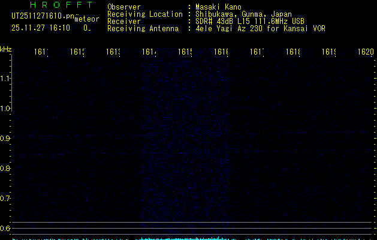
Task: Click the 1.0 kHz axis tick label
Action: pyautogui.click(x=5, y=109)
